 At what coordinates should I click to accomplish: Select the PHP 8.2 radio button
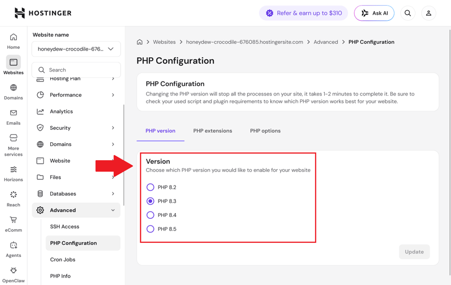150,187
